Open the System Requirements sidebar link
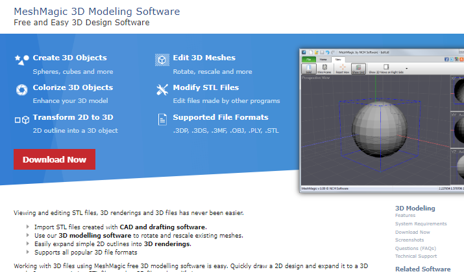Image resolution: width=464 pixels, height=272 pixels. [x=421, y=223]
